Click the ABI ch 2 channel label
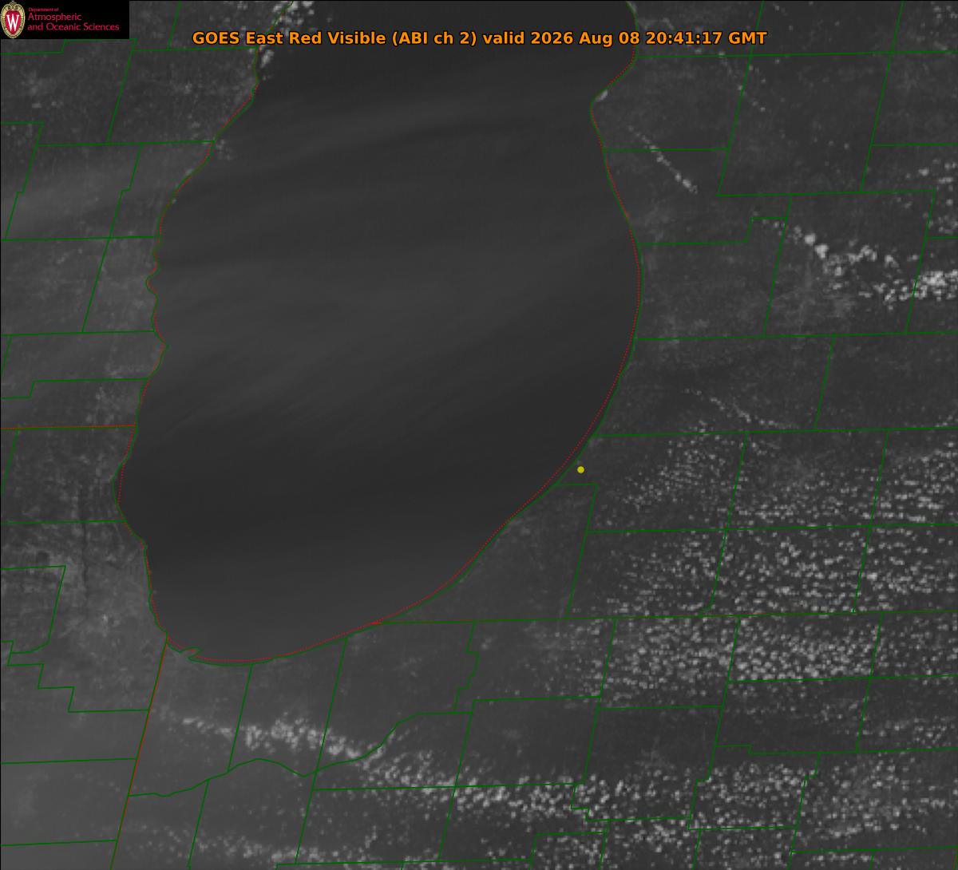This screenshot has height=870, width=958. (433, 38)
